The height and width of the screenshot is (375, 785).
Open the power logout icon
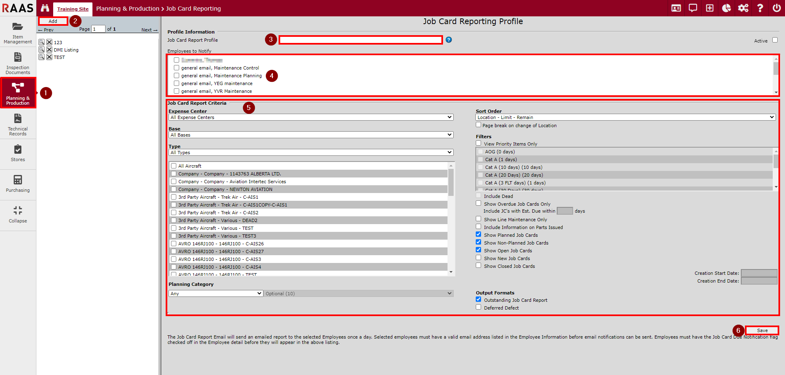776,8
